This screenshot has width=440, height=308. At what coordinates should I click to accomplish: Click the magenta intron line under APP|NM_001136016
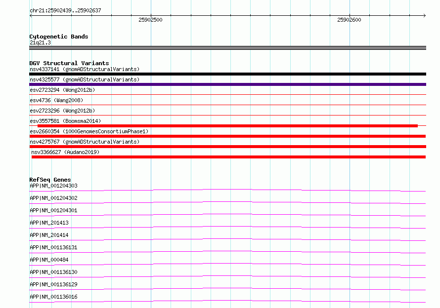(227, 301)
